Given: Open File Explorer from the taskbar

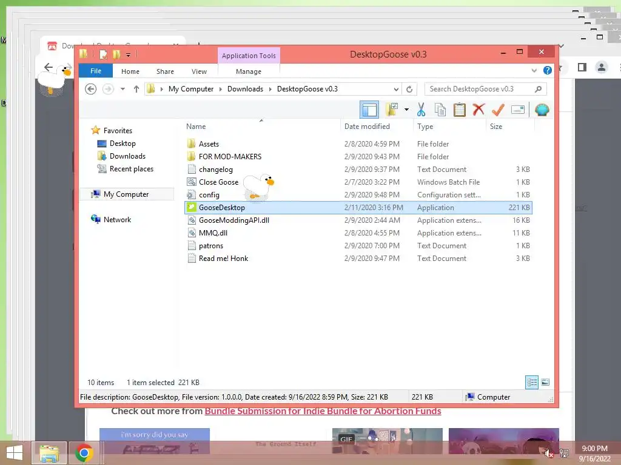Looking at the screenshot, I should 49,453.
